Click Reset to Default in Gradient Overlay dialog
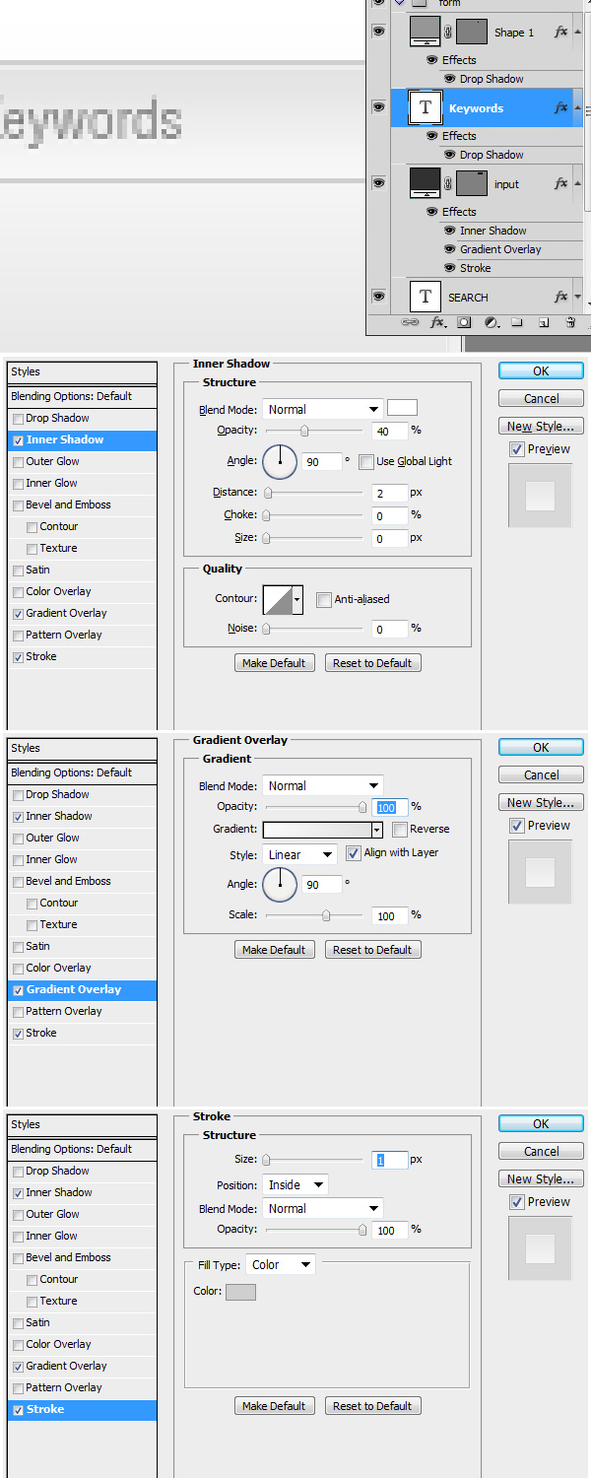Viewport: 591px width, 1478px height. click(372, 950)
